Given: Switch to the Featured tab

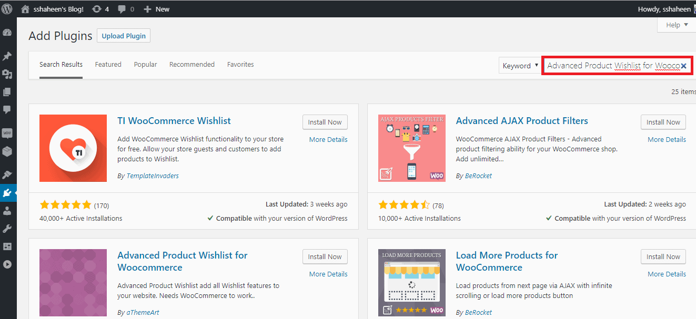Looking at the screenshot, I should [108, 65].
